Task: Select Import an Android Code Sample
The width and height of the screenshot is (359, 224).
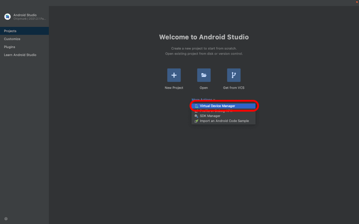Action: (223, 121)
